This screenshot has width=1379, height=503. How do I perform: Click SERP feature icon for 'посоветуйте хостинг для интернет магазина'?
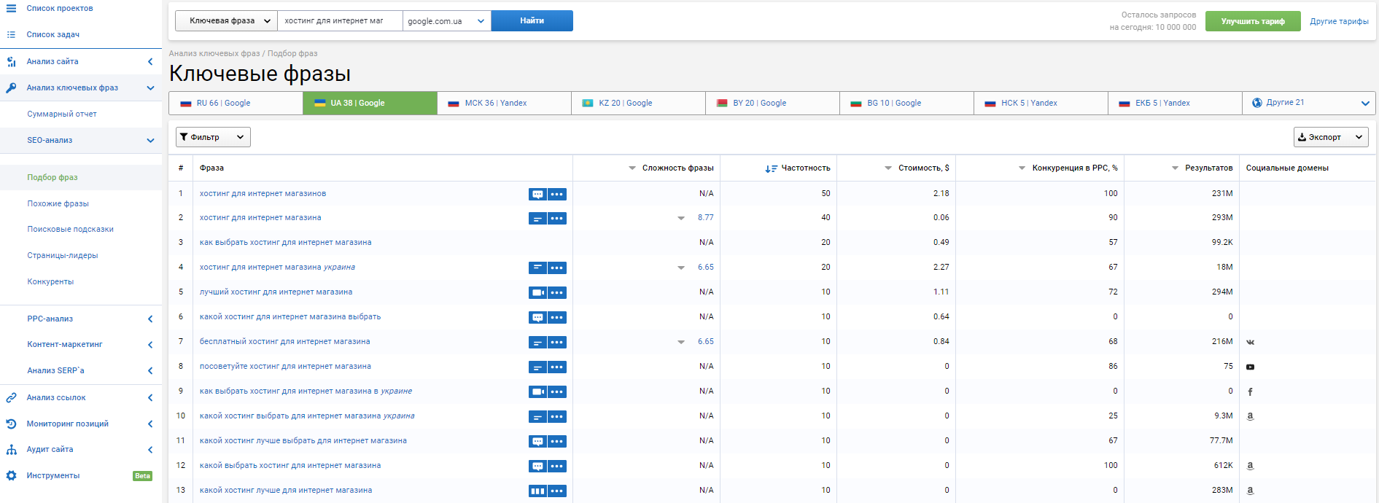pos(537,367)
